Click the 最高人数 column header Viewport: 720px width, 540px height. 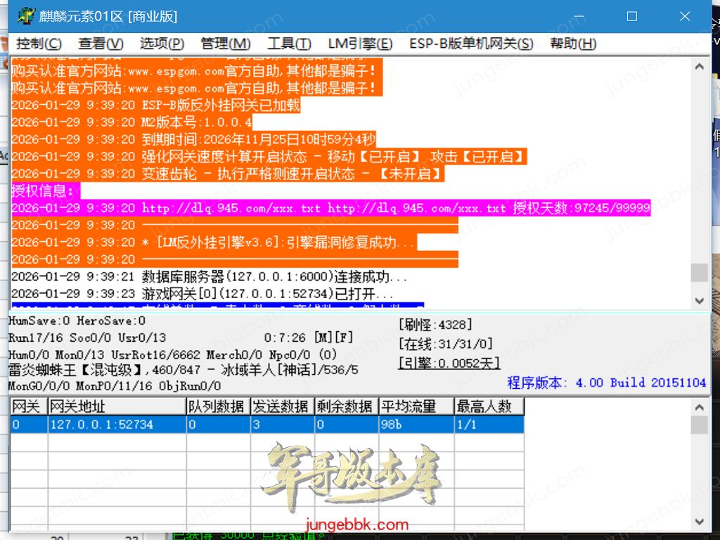click(x=489, y=406)
